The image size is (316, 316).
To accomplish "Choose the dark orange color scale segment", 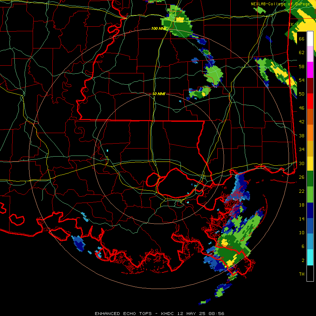I will (310, 117).
